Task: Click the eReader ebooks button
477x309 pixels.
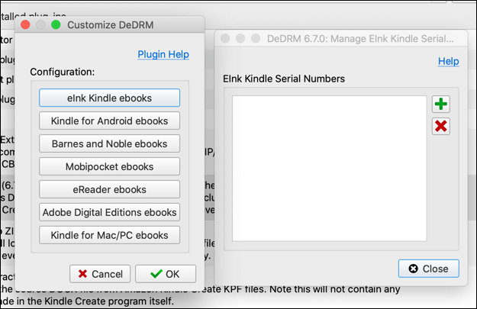Action: (109, 189)
